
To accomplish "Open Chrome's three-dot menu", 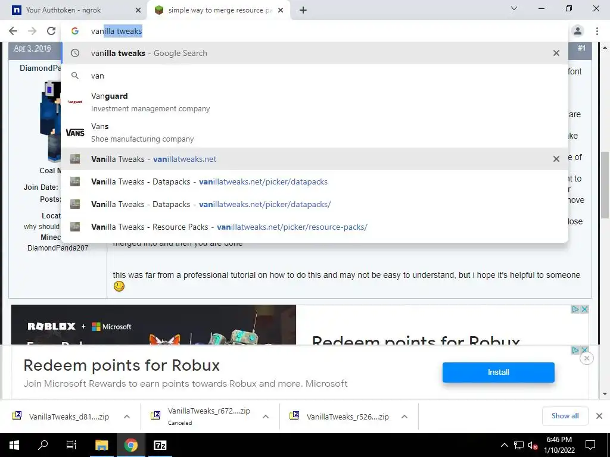I will click(x=597, y=31).
